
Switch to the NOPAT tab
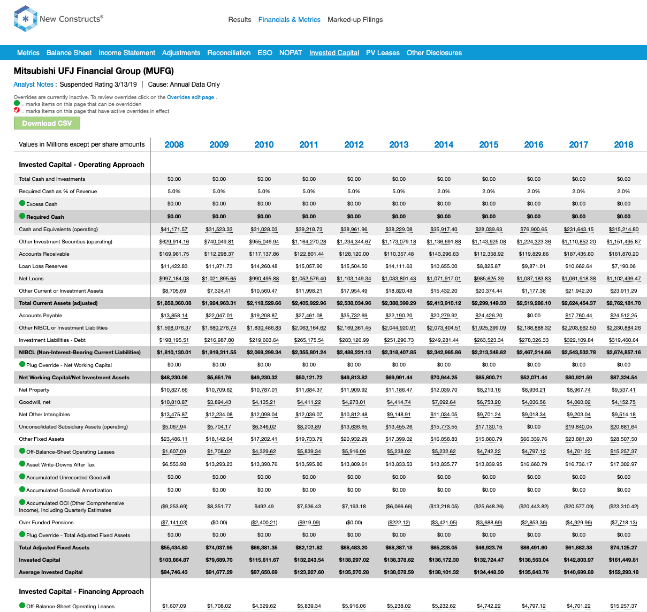point(291,53)
